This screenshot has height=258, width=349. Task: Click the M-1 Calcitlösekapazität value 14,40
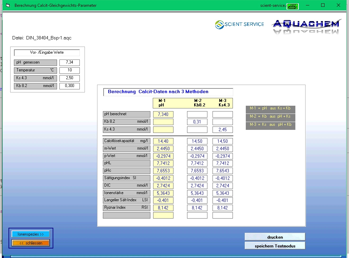(163, 141)
